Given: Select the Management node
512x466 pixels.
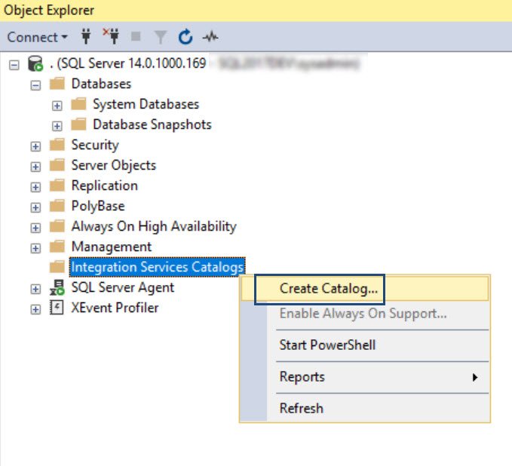Looking at the screenshot, I should (x=112, y=247).
